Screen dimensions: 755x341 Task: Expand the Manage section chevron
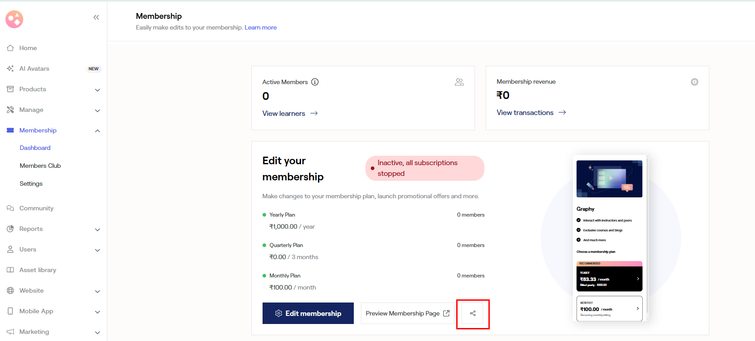point(97,110)
